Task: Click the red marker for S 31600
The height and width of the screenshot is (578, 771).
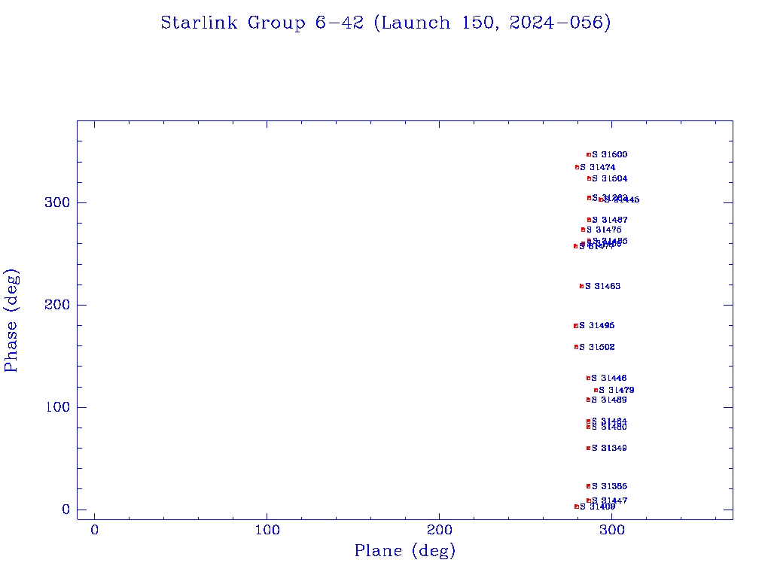Action: click(589, 154)
